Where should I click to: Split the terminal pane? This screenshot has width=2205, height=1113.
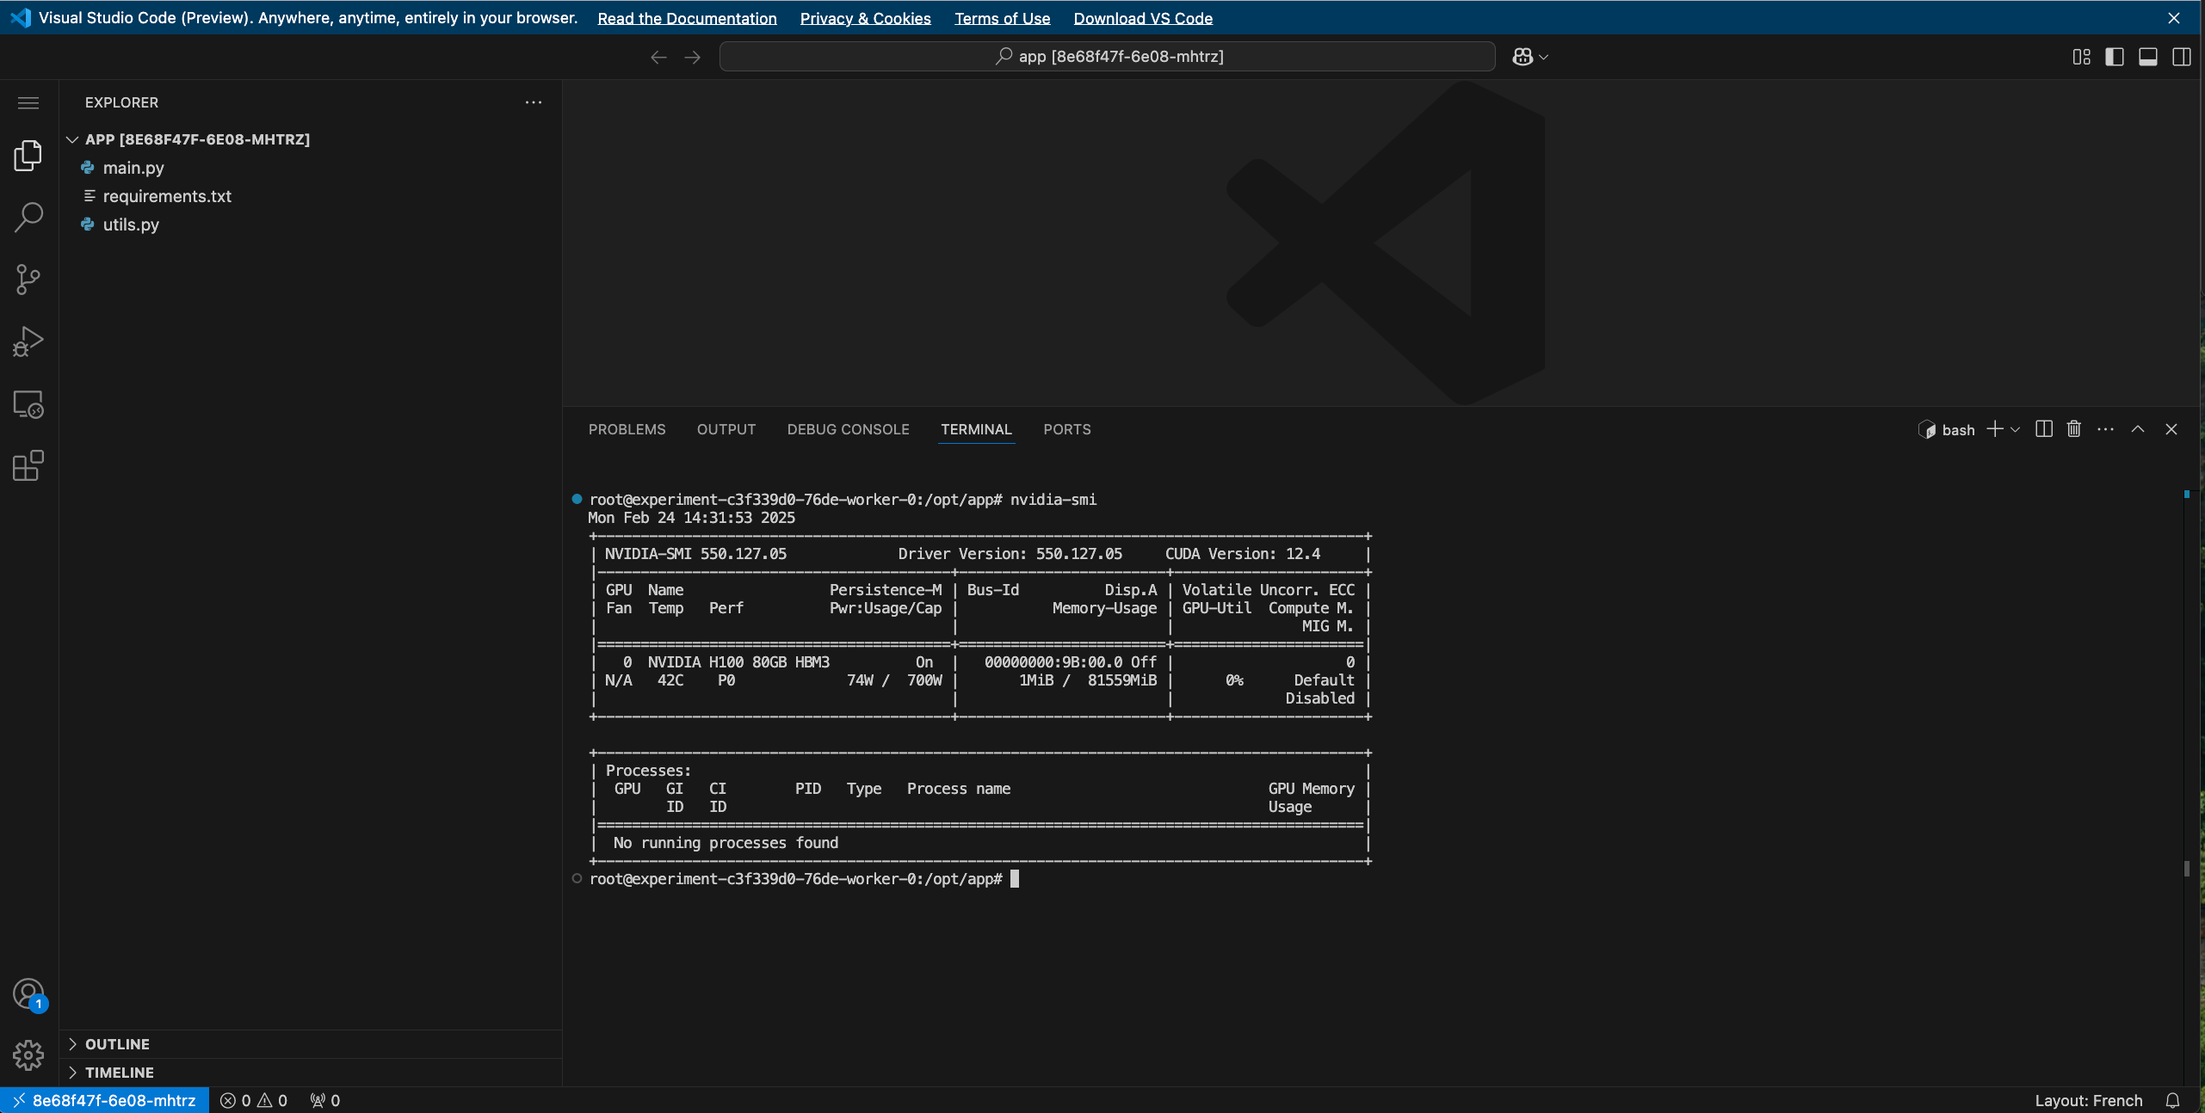tap(2044, 429)
